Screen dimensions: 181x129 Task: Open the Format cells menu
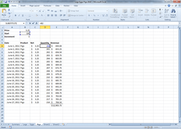point(154,13)
